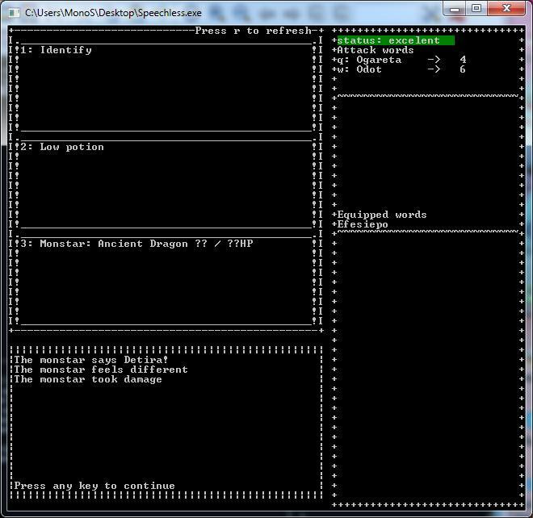533x518 pixels.
Task: Click the window title 'C:\Users\MonoS\Desktop\Speechless.exe'
Action: pyautogui.click(x=113, y=13)
